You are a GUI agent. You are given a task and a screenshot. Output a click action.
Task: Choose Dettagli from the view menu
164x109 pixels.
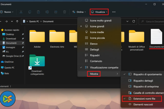94,49
